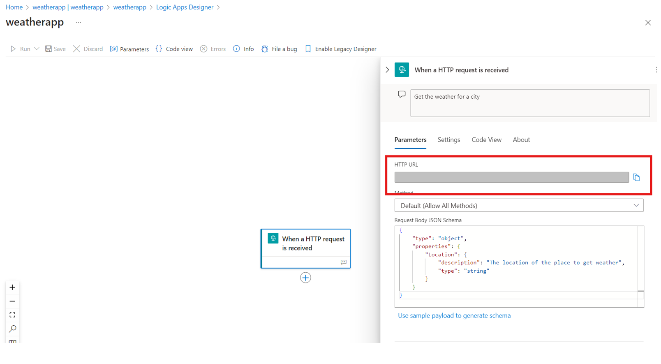
Task: Run the logic app workflow
Action: (20, 49)
